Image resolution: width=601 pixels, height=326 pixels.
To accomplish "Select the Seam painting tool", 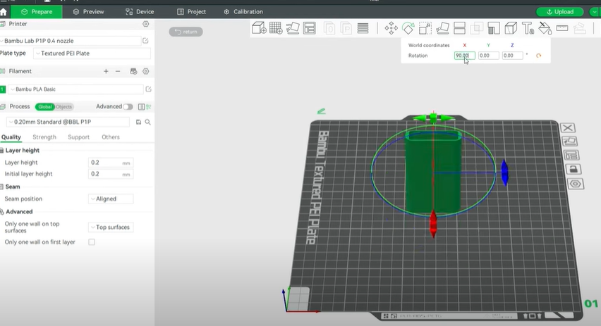I will [511, 28].
